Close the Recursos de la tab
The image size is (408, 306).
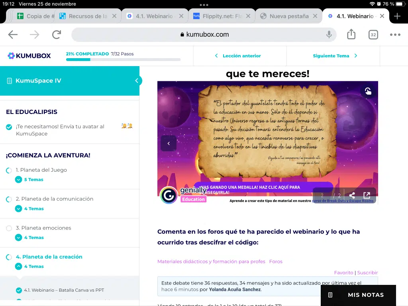point(114,16)
